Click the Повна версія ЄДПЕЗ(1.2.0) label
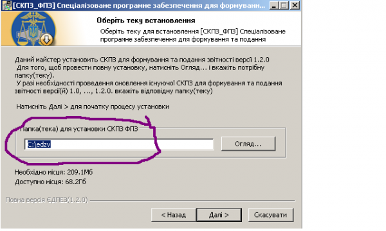This screenshot has height=231, width=386. pyautogui.click(x=47, y=200)
